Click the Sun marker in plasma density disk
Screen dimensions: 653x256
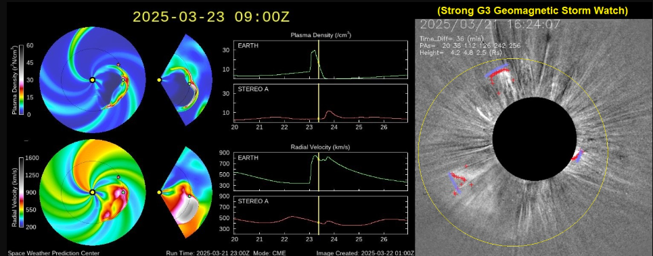tap(93, 80)
